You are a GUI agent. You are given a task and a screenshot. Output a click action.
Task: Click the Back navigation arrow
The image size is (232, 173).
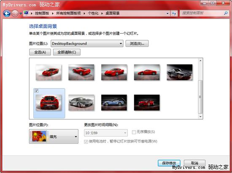click(7, 13)
